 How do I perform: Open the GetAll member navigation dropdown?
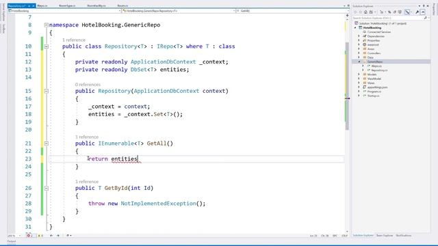292,11
